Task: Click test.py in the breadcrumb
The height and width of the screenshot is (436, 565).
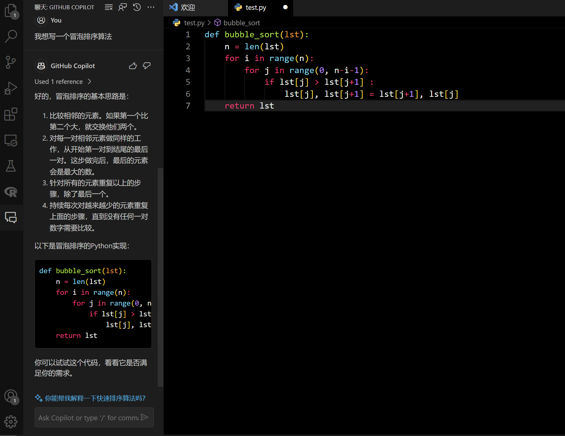Action: point(194,23)
